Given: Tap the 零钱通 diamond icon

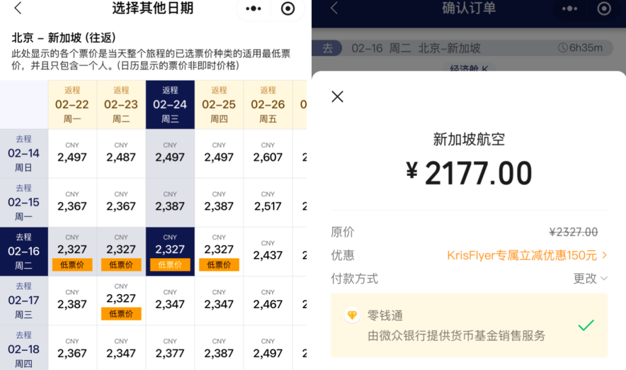Looking at the screenshot, I should pos(352,315).
